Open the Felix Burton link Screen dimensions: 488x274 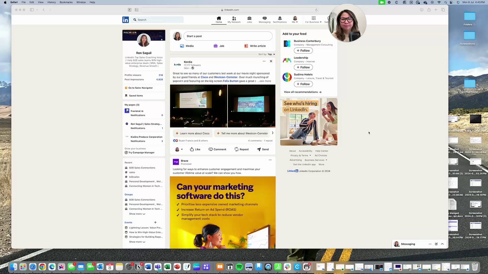[x=231, y=81]
